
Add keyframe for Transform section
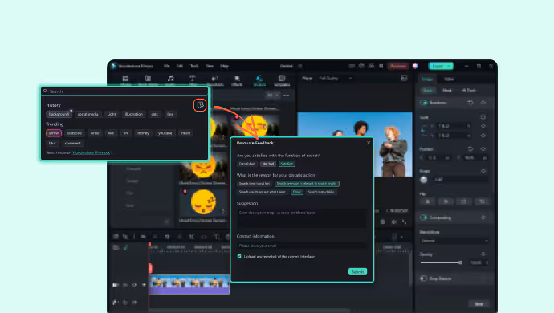[x=483, y=103]
